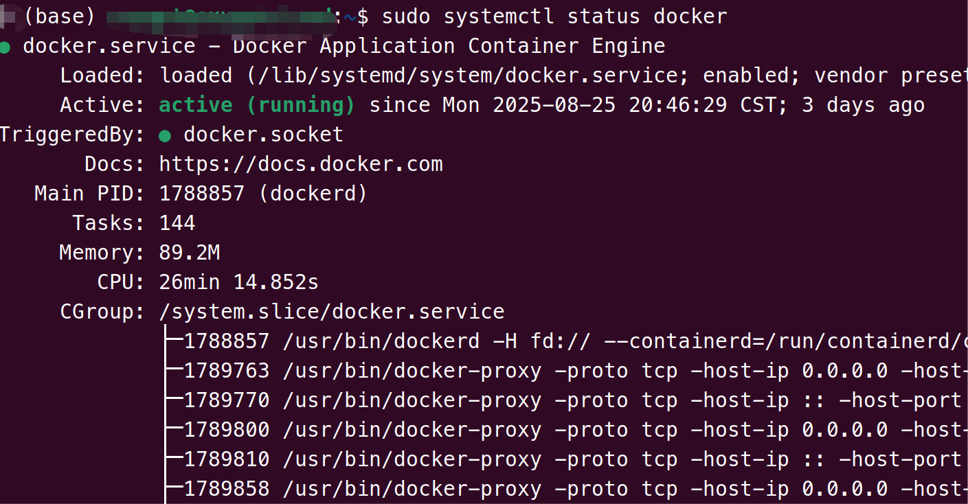Click the green dot before docker.socket
The height and width of the screenshot is (504, 968).
click(x=165, y=136)
